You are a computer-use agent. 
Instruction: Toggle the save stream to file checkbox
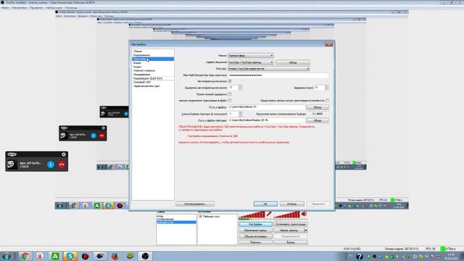pos(230,101)
